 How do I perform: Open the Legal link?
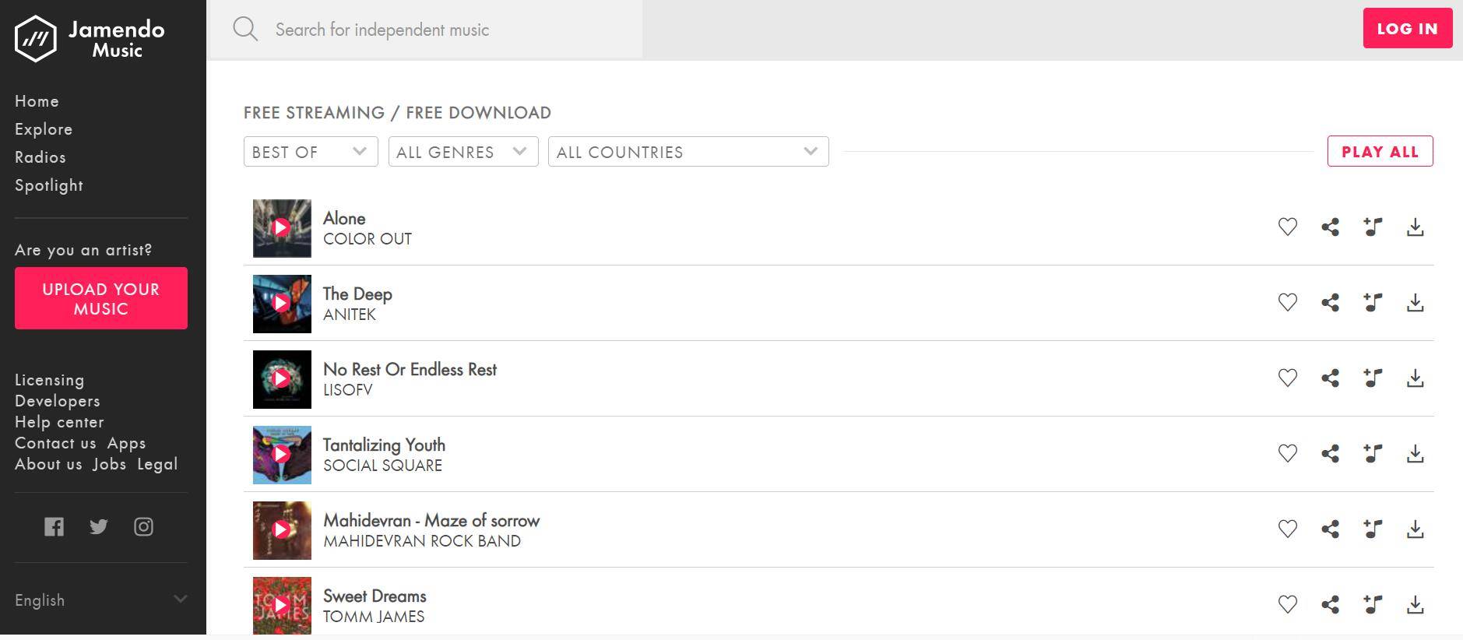tap(157, 464)
